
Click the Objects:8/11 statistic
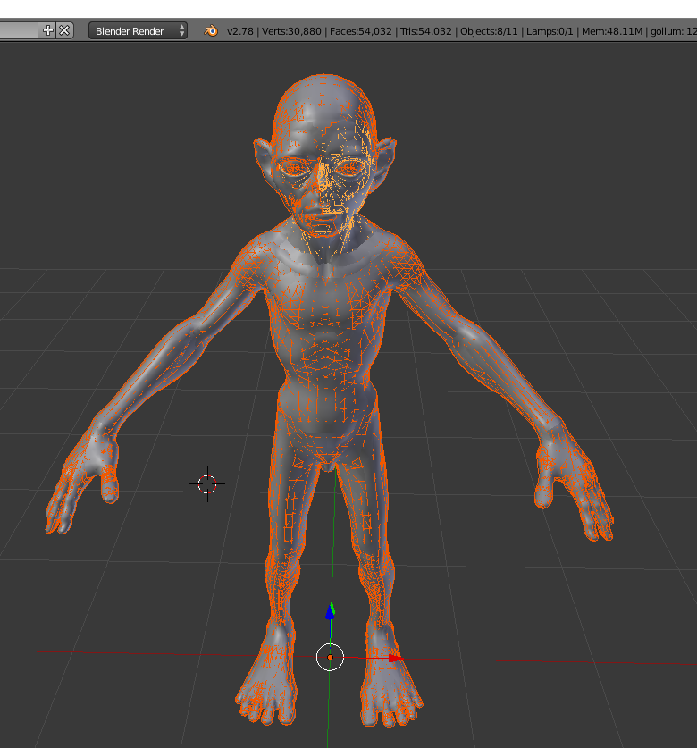click(489, 31)
